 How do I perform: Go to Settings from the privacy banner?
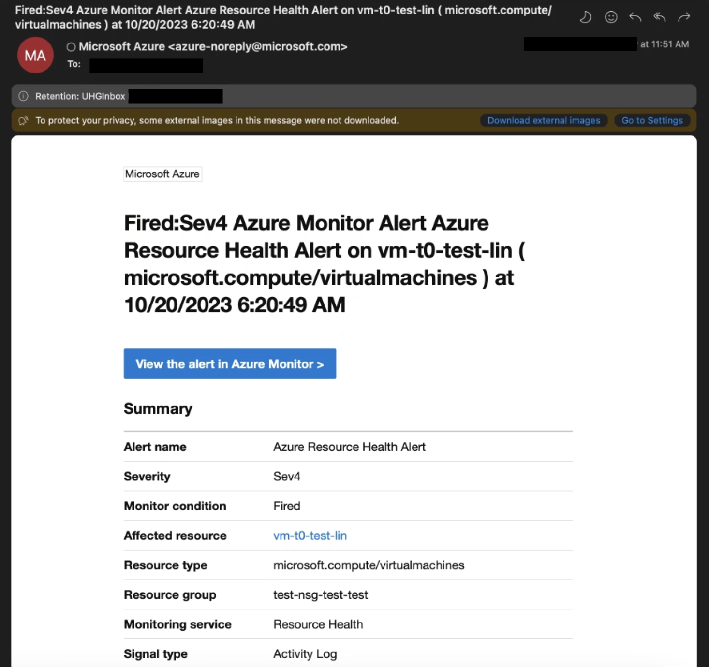point(652,121)
